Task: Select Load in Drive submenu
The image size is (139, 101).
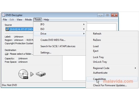Action: (112, 46)
